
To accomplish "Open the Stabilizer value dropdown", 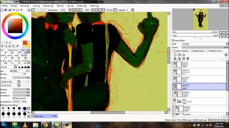I will [x=132, y=10].
